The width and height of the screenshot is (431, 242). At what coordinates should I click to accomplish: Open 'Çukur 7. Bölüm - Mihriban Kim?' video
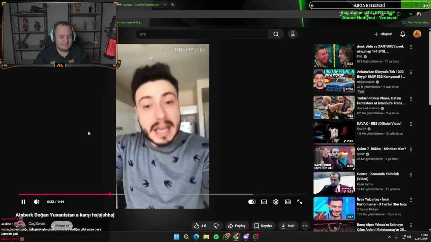[x=334, y=158]
